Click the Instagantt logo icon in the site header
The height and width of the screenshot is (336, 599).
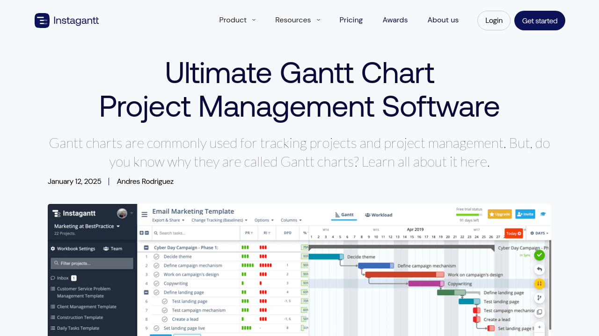point(42,21)
